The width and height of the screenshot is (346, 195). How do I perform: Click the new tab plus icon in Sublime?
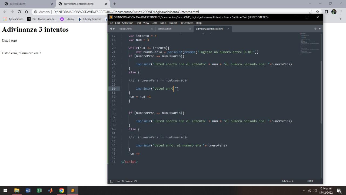tap(315, 29)
